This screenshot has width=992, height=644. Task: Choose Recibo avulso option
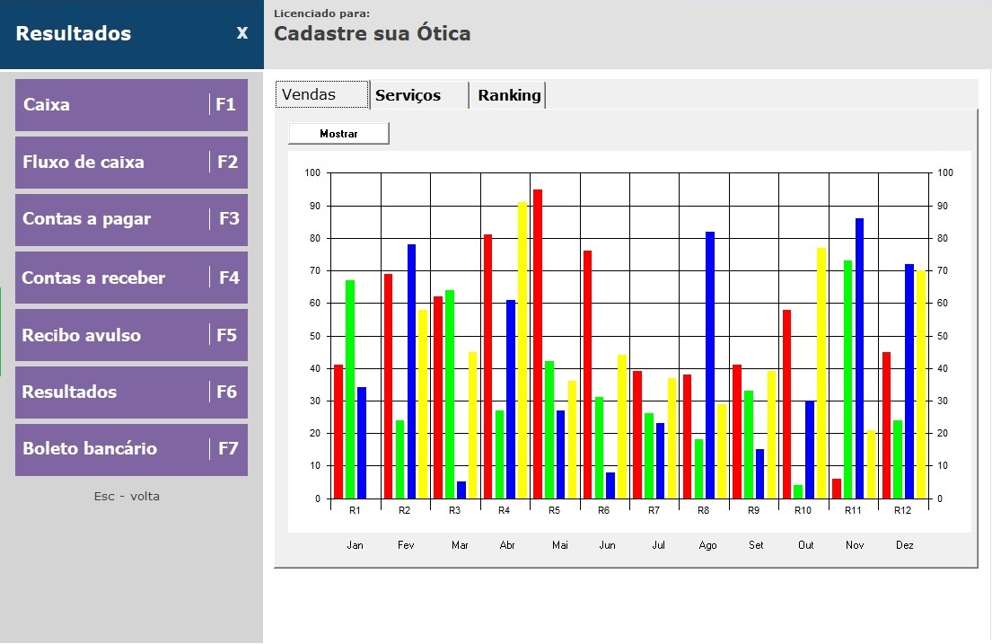pos(131,335)
